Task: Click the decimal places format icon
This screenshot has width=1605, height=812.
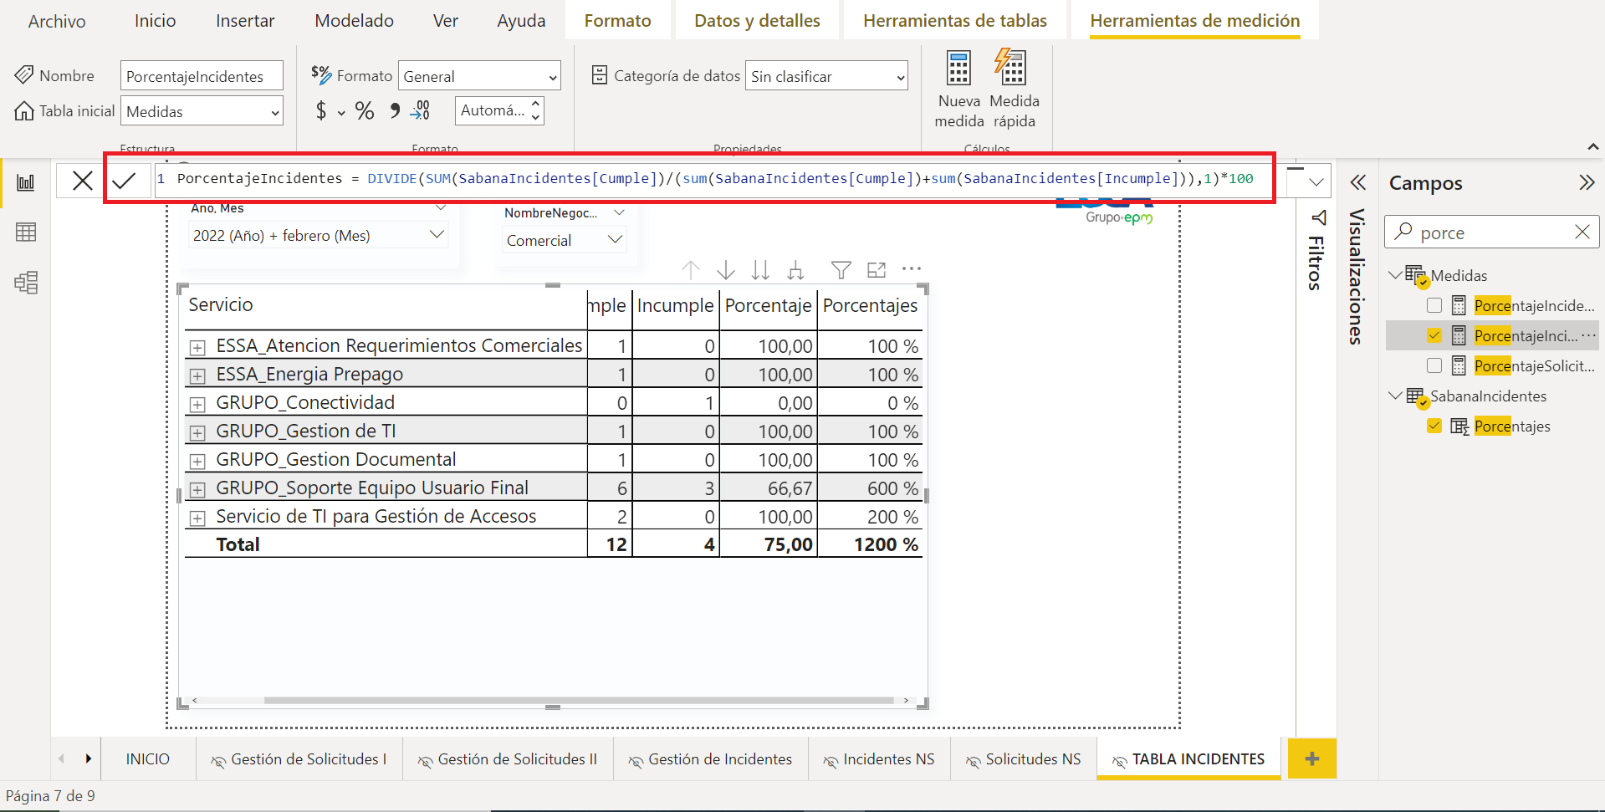Action: 421,110
